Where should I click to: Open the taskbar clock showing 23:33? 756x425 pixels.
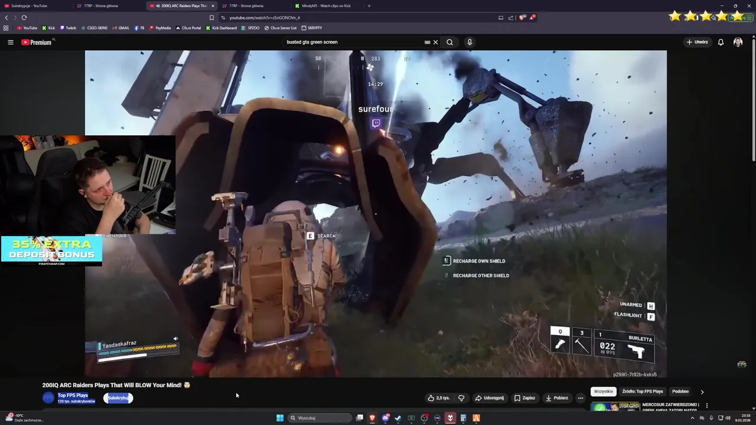point(742,418)
